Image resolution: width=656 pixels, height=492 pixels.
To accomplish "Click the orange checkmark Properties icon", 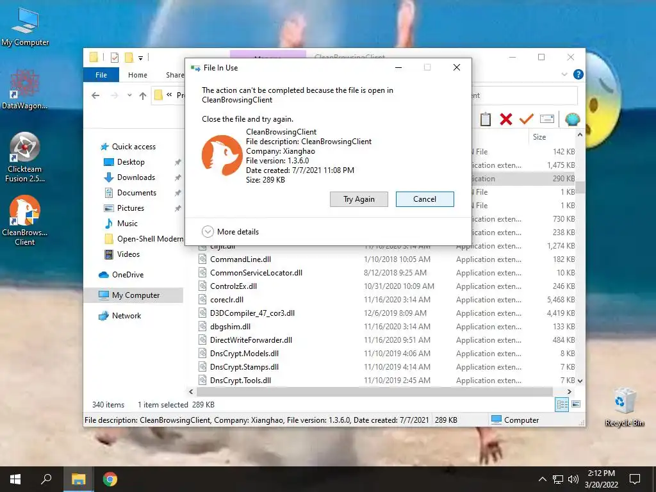I will [x=527, y=119].
